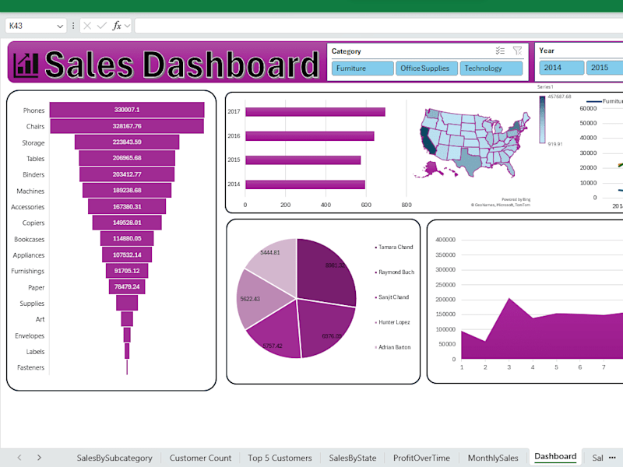Click Adrian Barton legend entry
Screen dimensions: 623x467
tap(393, 347)
